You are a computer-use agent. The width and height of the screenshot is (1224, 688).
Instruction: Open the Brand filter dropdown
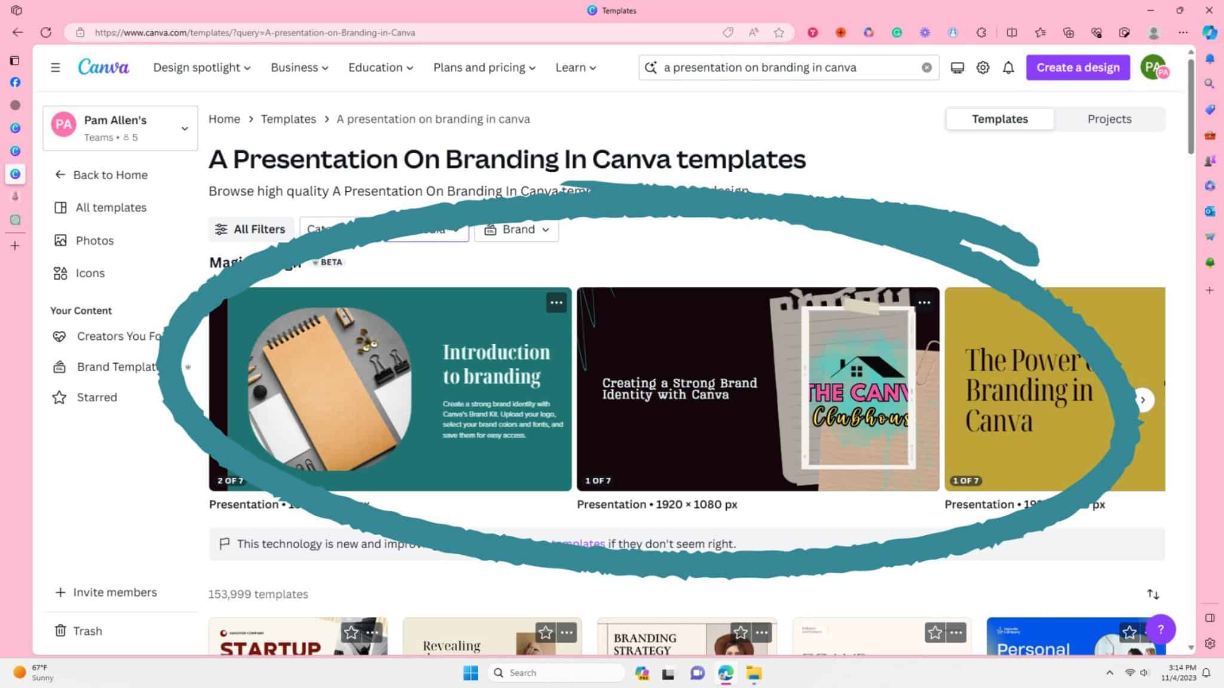click(x=516, y=229)
